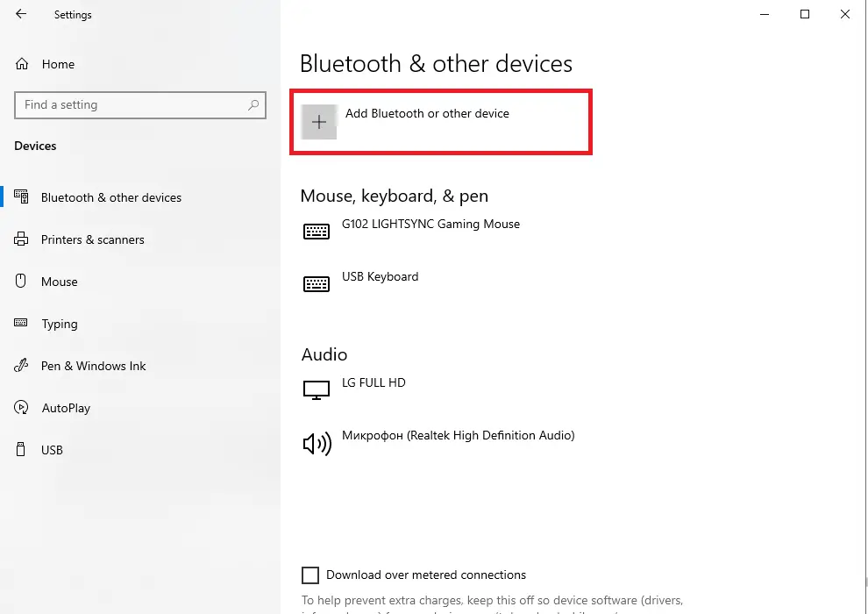Click the AutoPlay sidebar icon
This screenshot has width=868, height=614.
click(21, 408)
